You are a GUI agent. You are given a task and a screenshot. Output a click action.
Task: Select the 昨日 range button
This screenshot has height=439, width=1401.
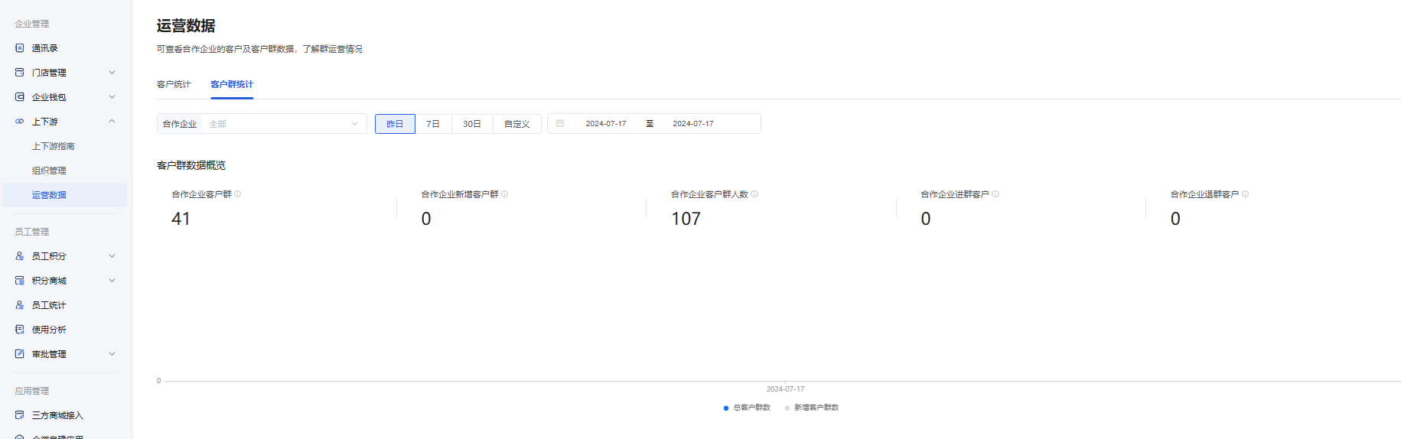395,124
